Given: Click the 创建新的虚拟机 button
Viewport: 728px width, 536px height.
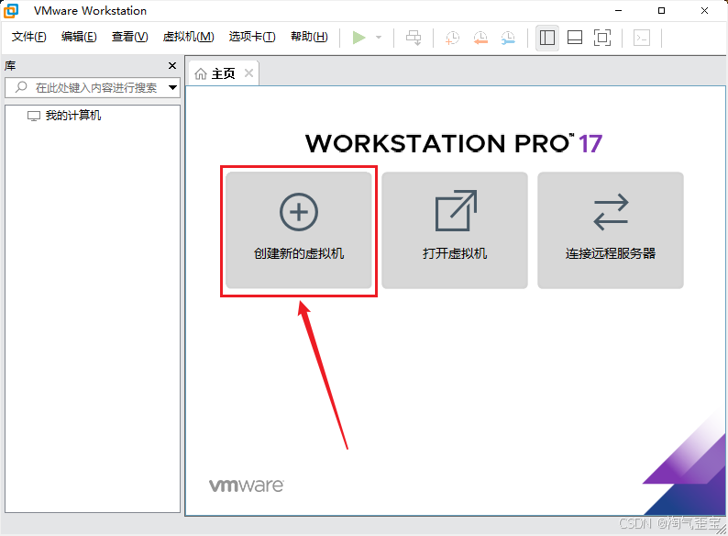Looking at the screenshot, I should coord(299,230).
